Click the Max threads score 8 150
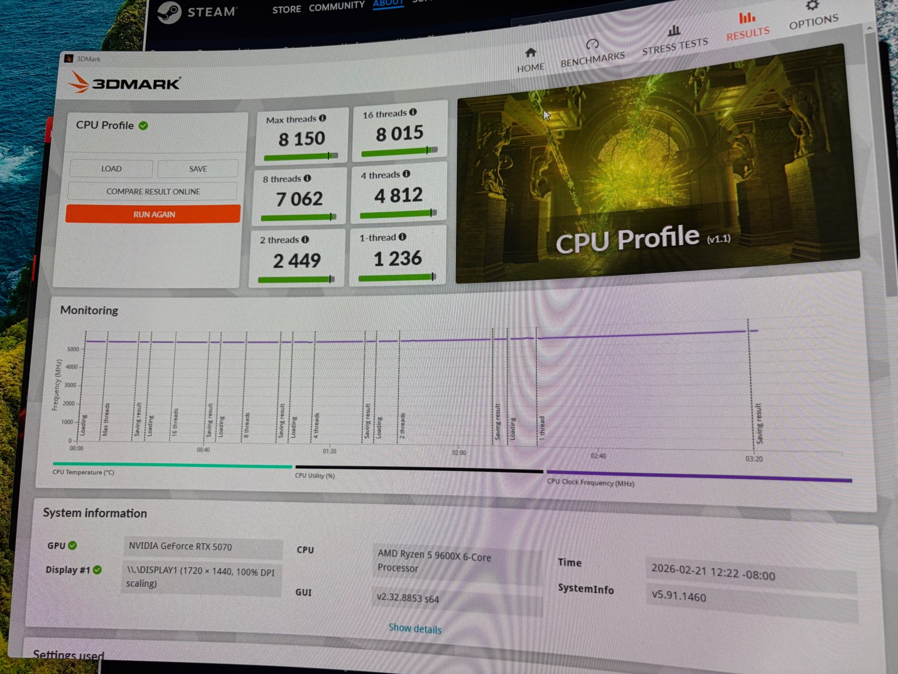The height and width of the screenshot is (674, 898). point(302,139)
